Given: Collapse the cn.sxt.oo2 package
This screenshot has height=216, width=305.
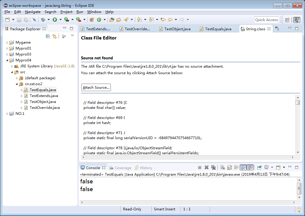Looking at the screenshot, I should tap(17, 84).
